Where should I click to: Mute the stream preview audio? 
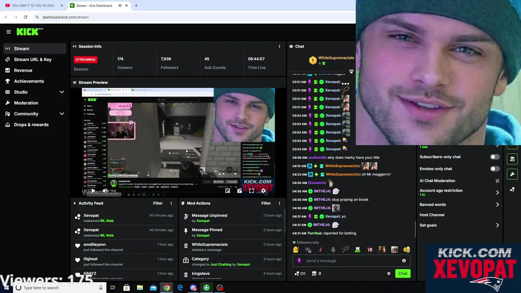pyautogui.click(x=105, y=190)
